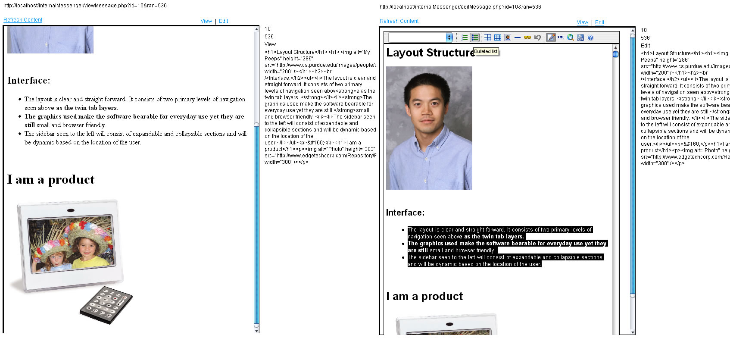The width and height of the screenshot is (730, 338).
Task: Click the 'Edit' mode text beside the edit pane
Action: pyautogui.click(x=646, y=46)
